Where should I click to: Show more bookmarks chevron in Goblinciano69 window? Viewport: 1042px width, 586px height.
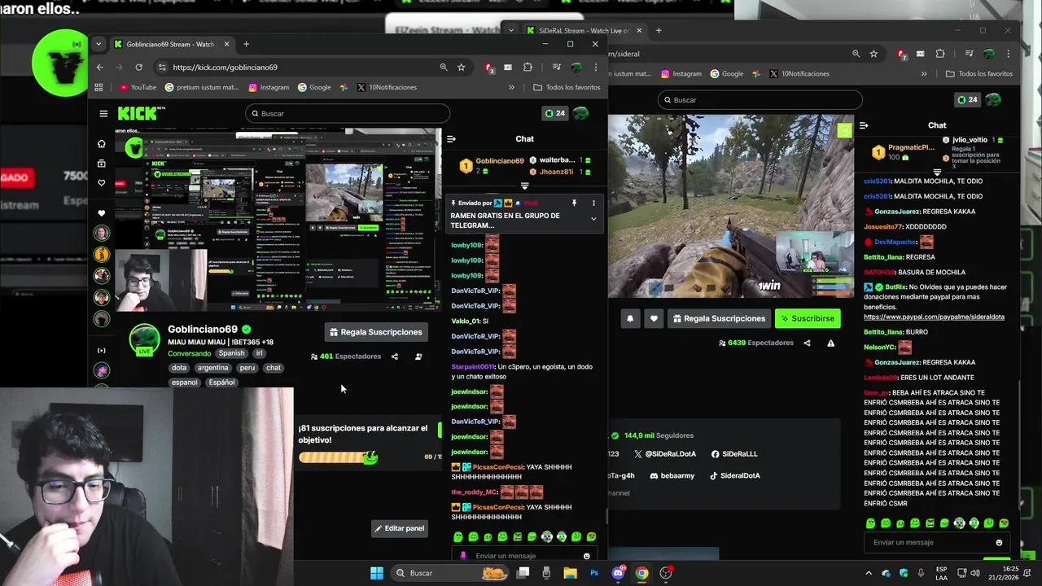coord(511,87)
